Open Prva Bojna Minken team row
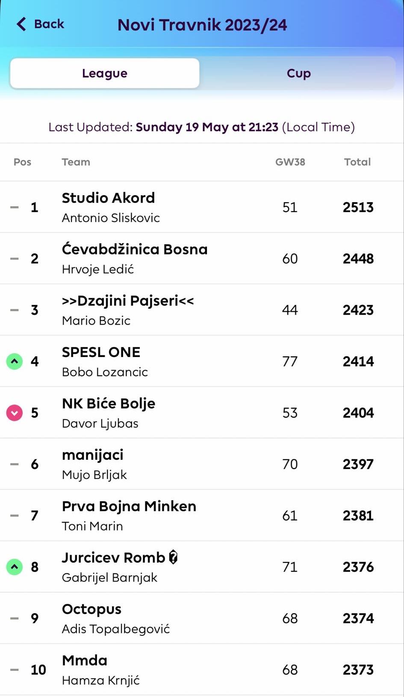This screenshot has height=697, width=404. [202, 515]
